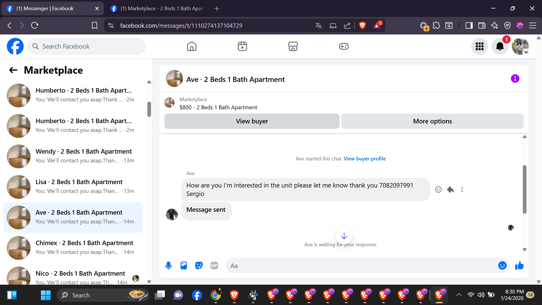Open the Facebook apps grid menu
This screenshot has height=305, width=542.
pos(479,46)
